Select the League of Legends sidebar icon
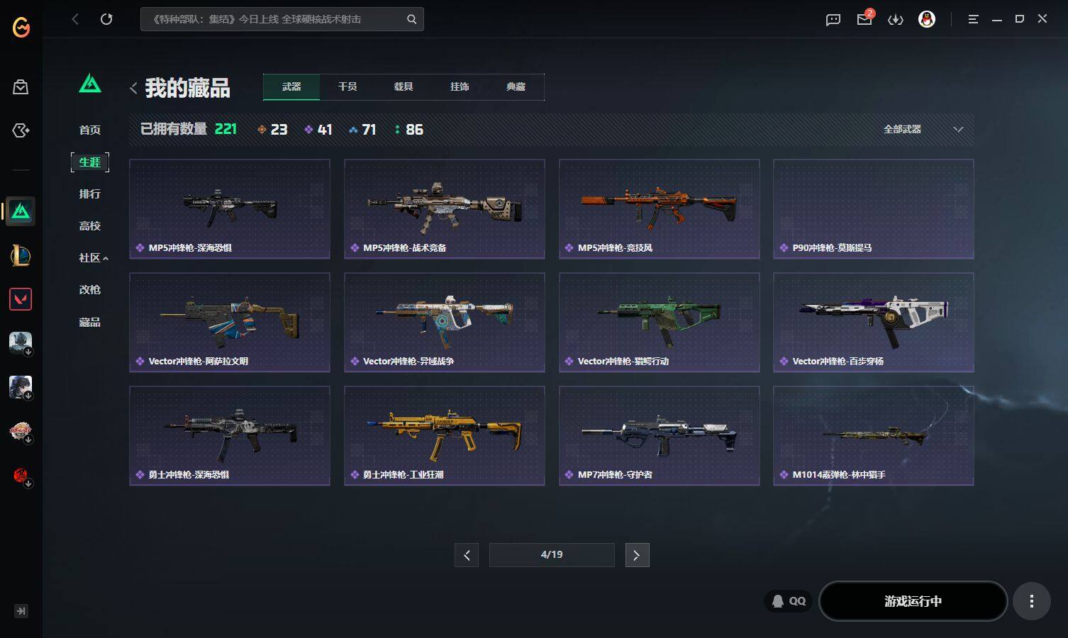This screenshot has width=1068, height=638. pyautogui.click(x=21, y=255)
